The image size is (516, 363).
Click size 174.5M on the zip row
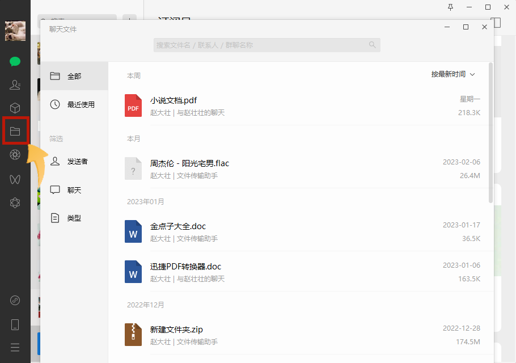(x=468, y=342)
